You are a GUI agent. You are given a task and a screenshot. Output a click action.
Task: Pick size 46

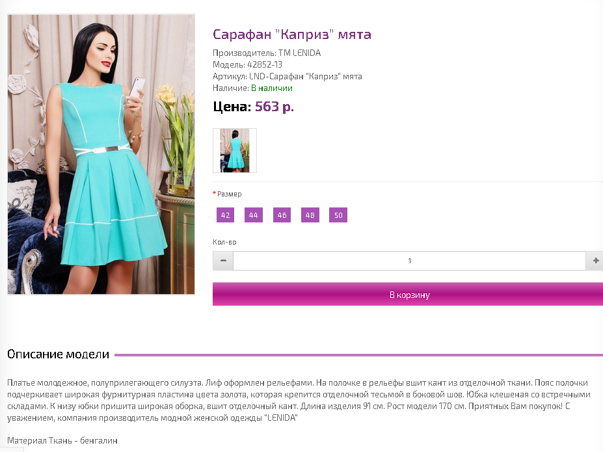coord(282,215)
